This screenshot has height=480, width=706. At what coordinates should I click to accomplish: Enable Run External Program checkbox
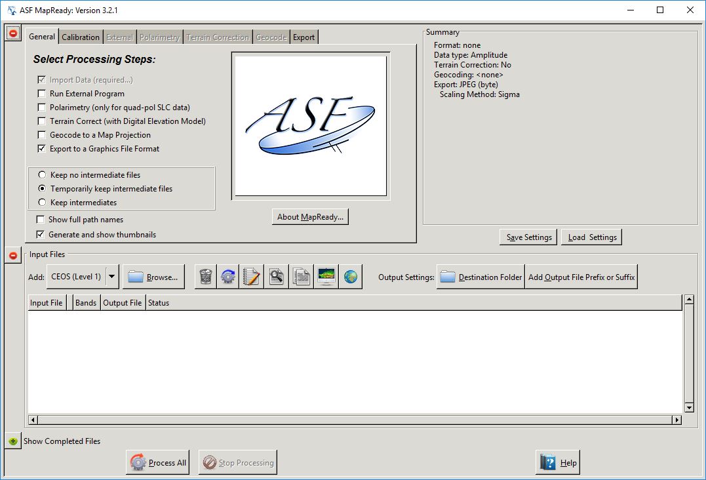coord(42,94)
